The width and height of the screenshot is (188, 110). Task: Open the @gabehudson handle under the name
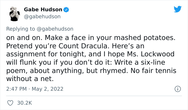42,17
